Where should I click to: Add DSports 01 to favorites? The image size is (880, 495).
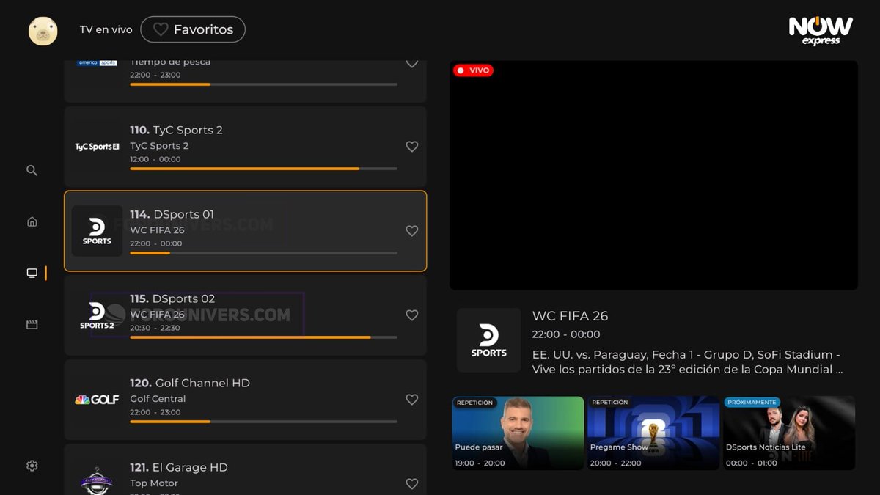(412, 231)
